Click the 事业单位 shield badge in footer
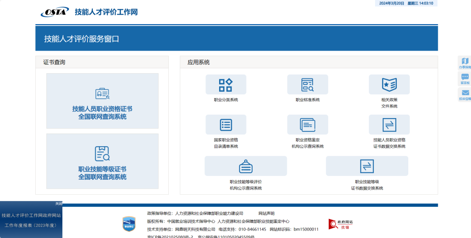Viewport: 471px width, 238px height. [x=129, y=224]
